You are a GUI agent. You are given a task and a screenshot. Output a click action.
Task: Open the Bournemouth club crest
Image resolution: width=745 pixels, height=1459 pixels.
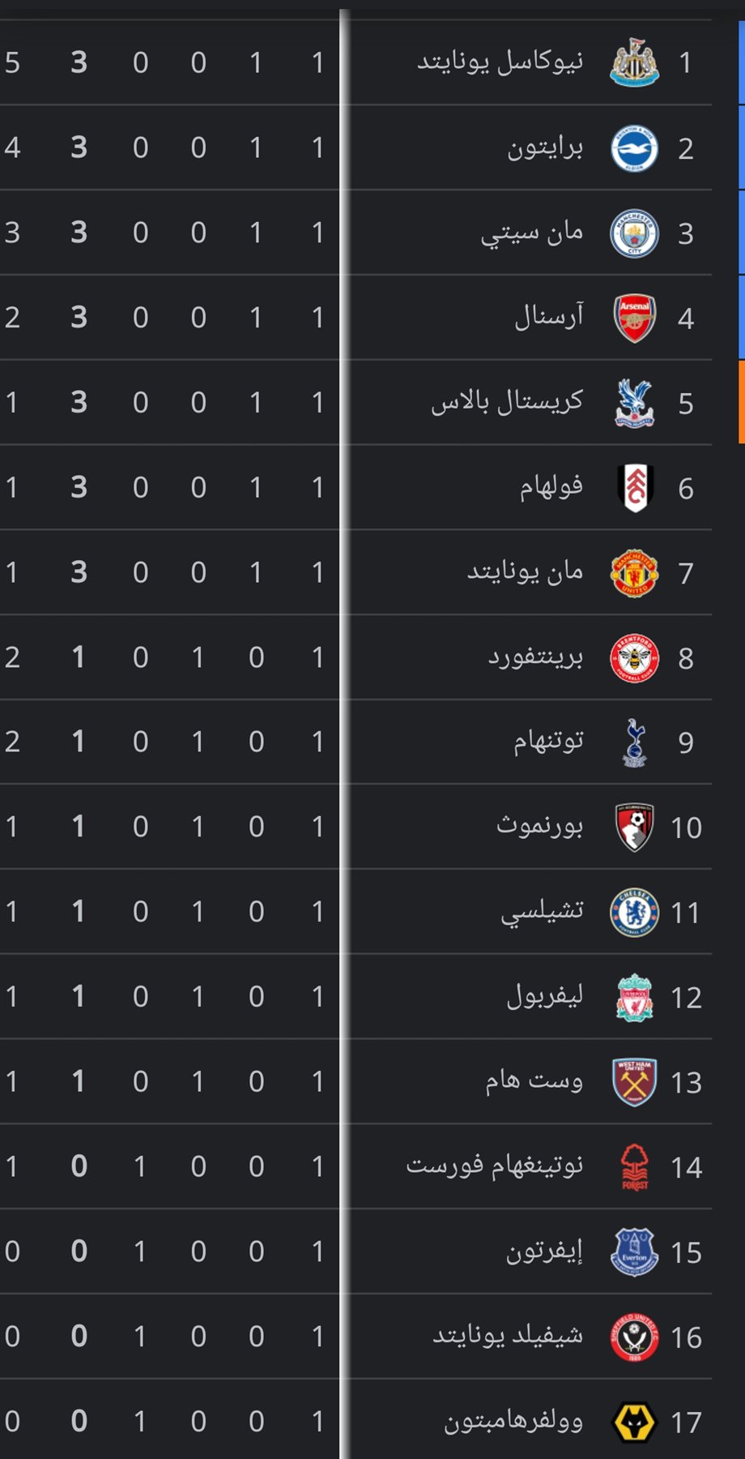[x=634, y=828]
